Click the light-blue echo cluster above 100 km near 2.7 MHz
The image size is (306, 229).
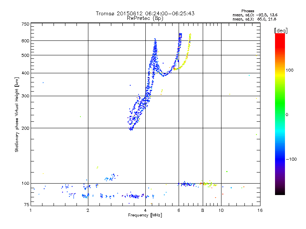(x=111, y=177)
